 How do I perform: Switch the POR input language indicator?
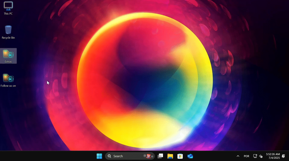coord(247,156)
